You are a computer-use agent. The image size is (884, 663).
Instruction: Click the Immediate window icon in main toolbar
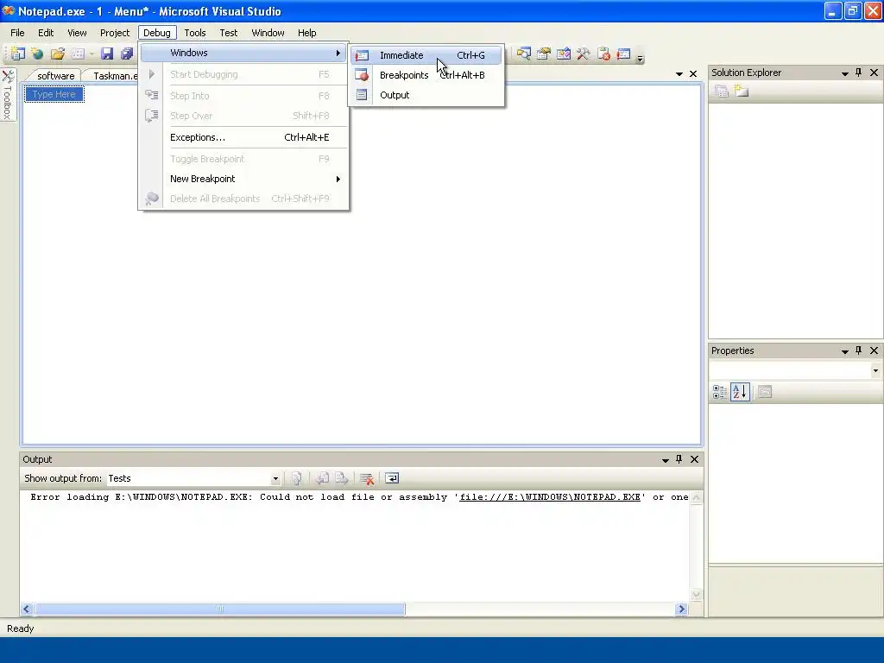[x=623, y=54]
